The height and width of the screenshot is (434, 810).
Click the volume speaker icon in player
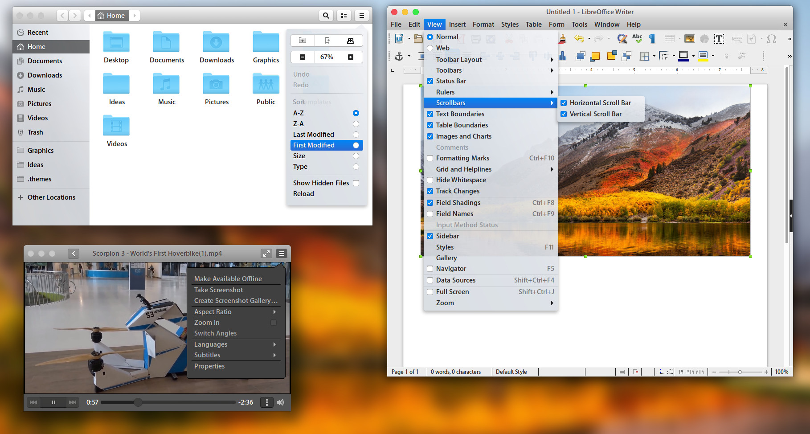point(280,402)
